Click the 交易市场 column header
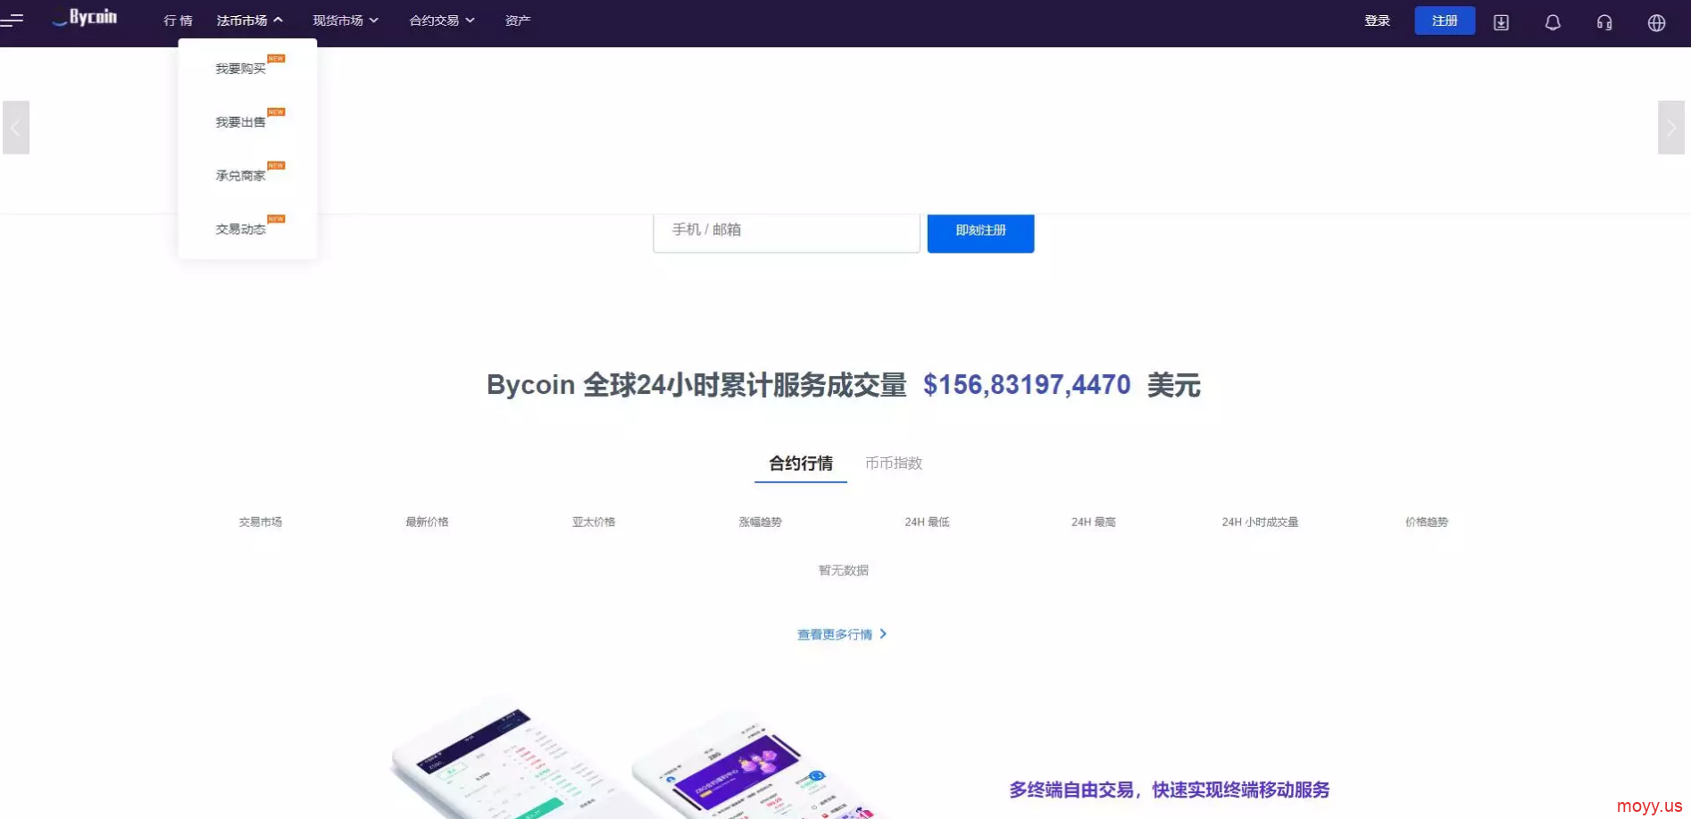 (x=260, y=522)
